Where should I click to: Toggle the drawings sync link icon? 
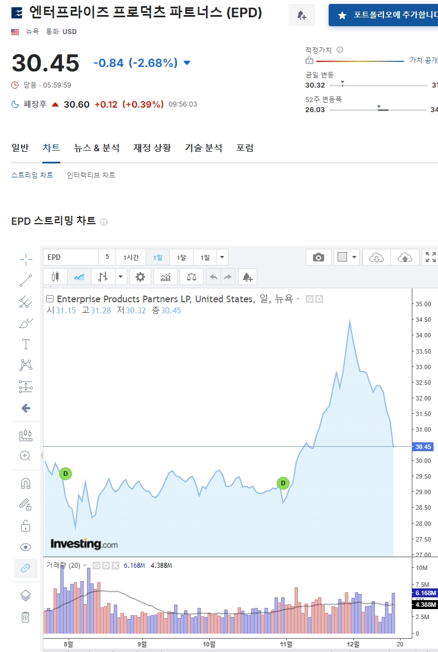pyautogui.click(x=26, y=568)
